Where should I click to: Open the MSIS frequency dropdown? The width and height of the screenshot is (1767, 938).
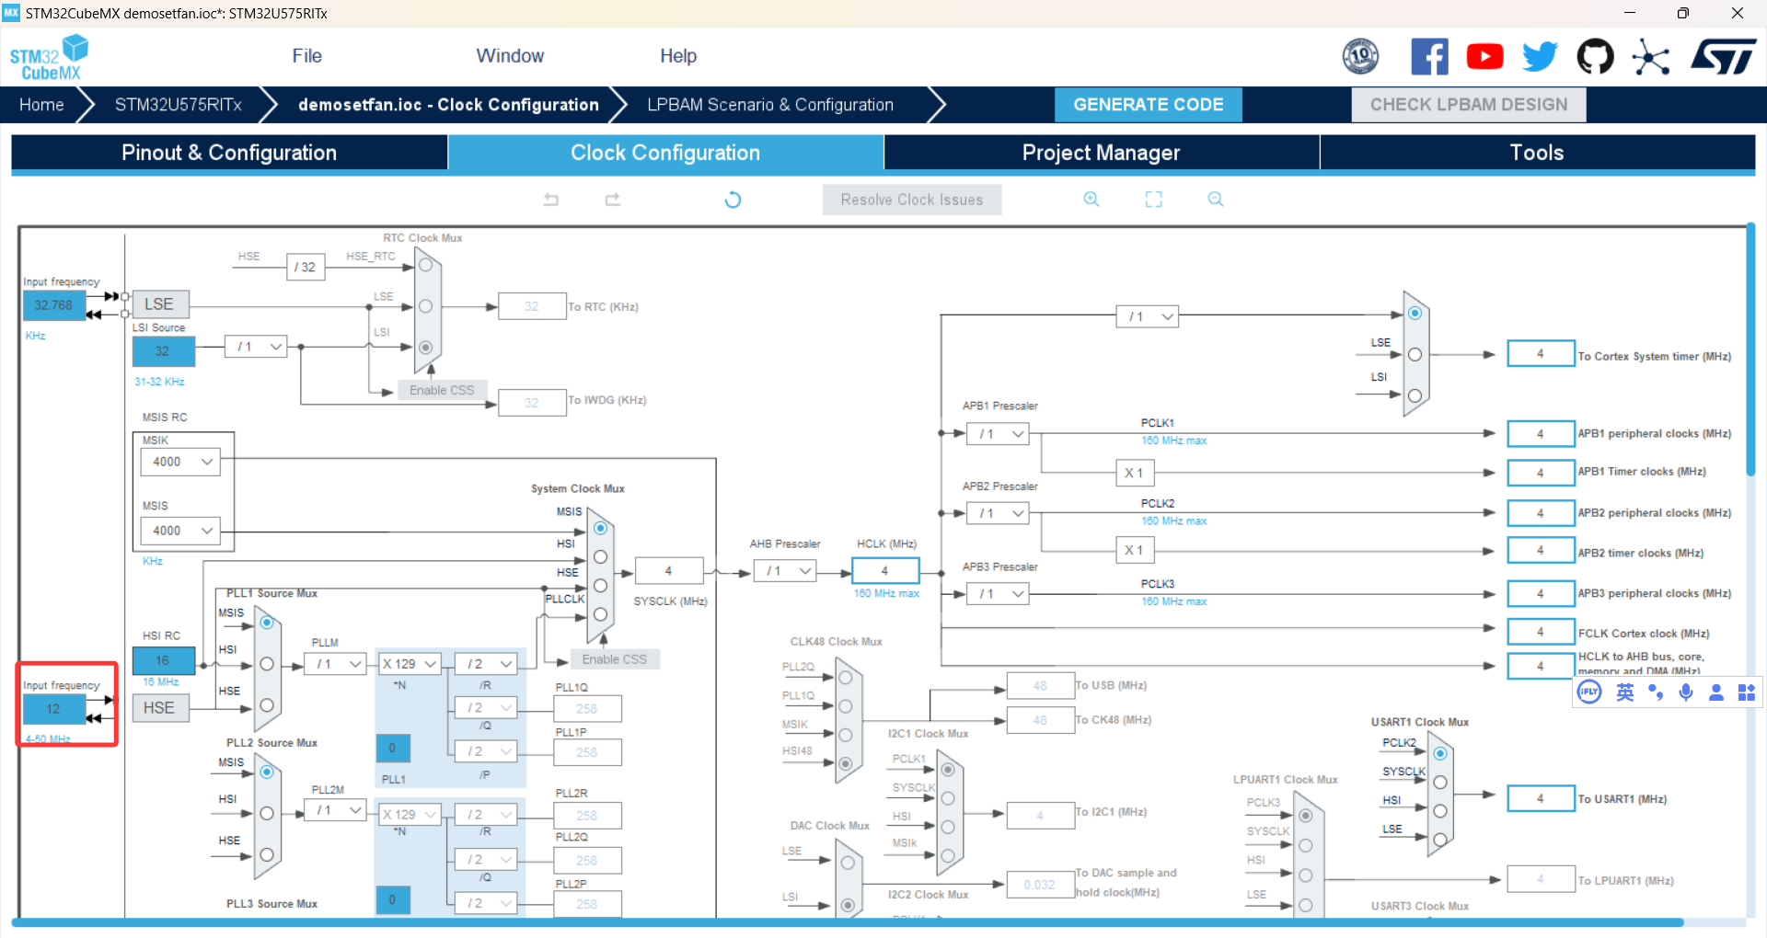[180, 531]
